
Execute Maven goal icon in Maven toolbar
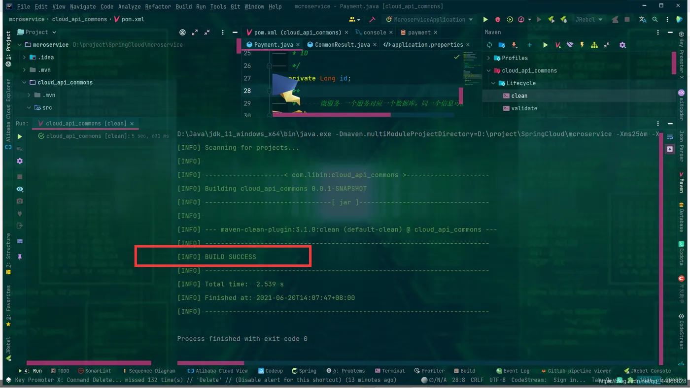point(557,45)
